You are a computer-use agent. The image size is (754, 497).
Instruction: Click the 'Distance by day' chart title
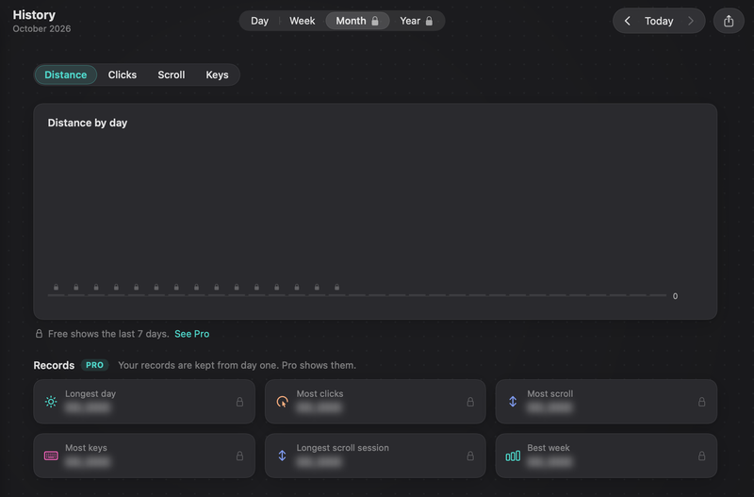88,123
